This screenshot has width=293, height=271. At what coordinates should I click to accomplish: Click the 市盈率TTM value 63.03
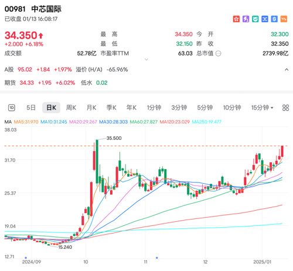pos(185,53)
